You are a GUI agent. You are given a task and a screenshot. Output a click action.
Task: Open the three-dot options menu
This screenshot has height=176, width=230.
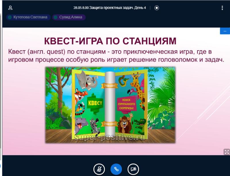point(222,8)
